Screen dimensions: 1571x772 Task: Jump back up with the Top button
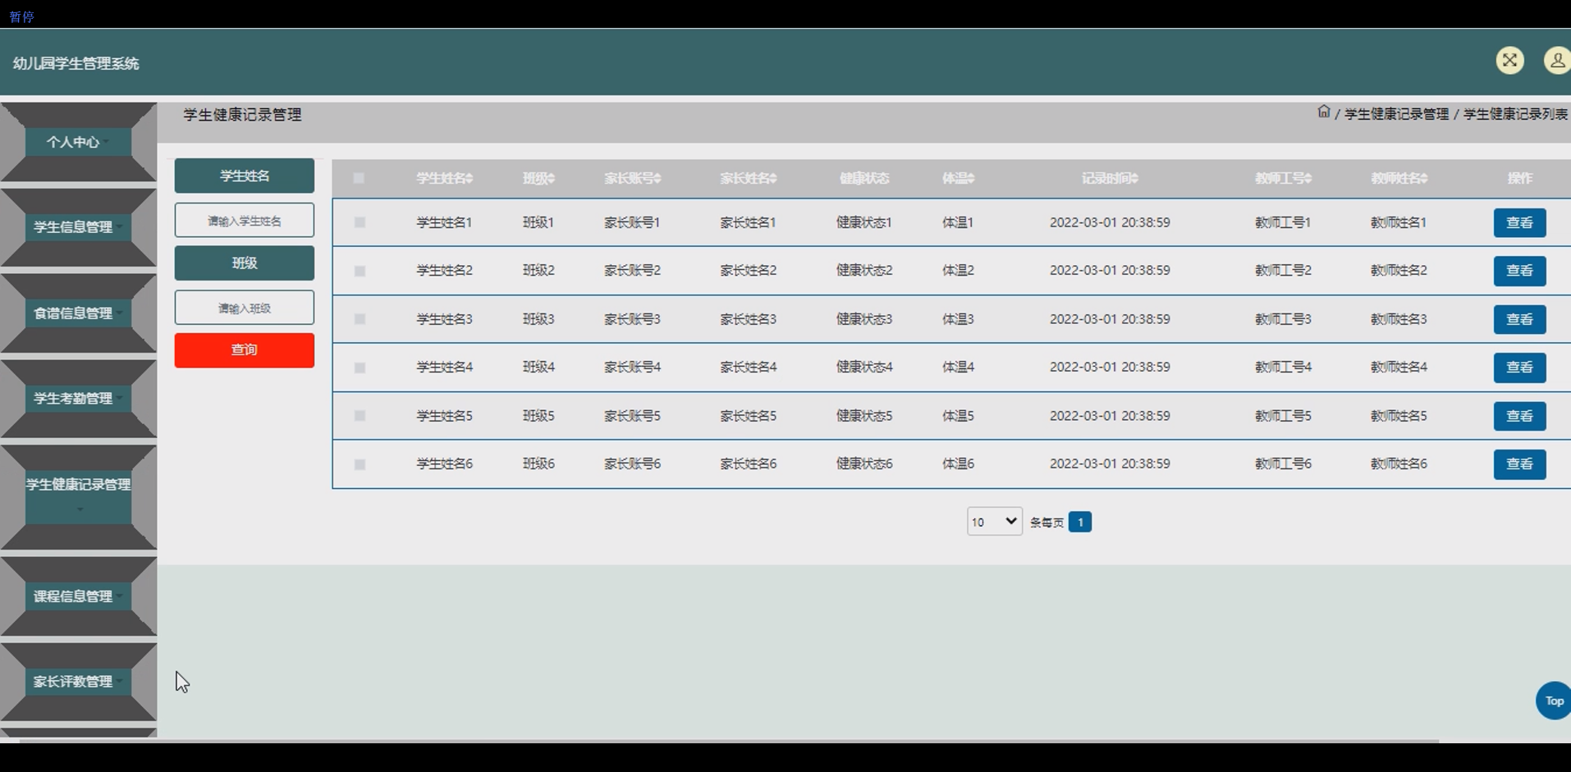pos(1554,701)
